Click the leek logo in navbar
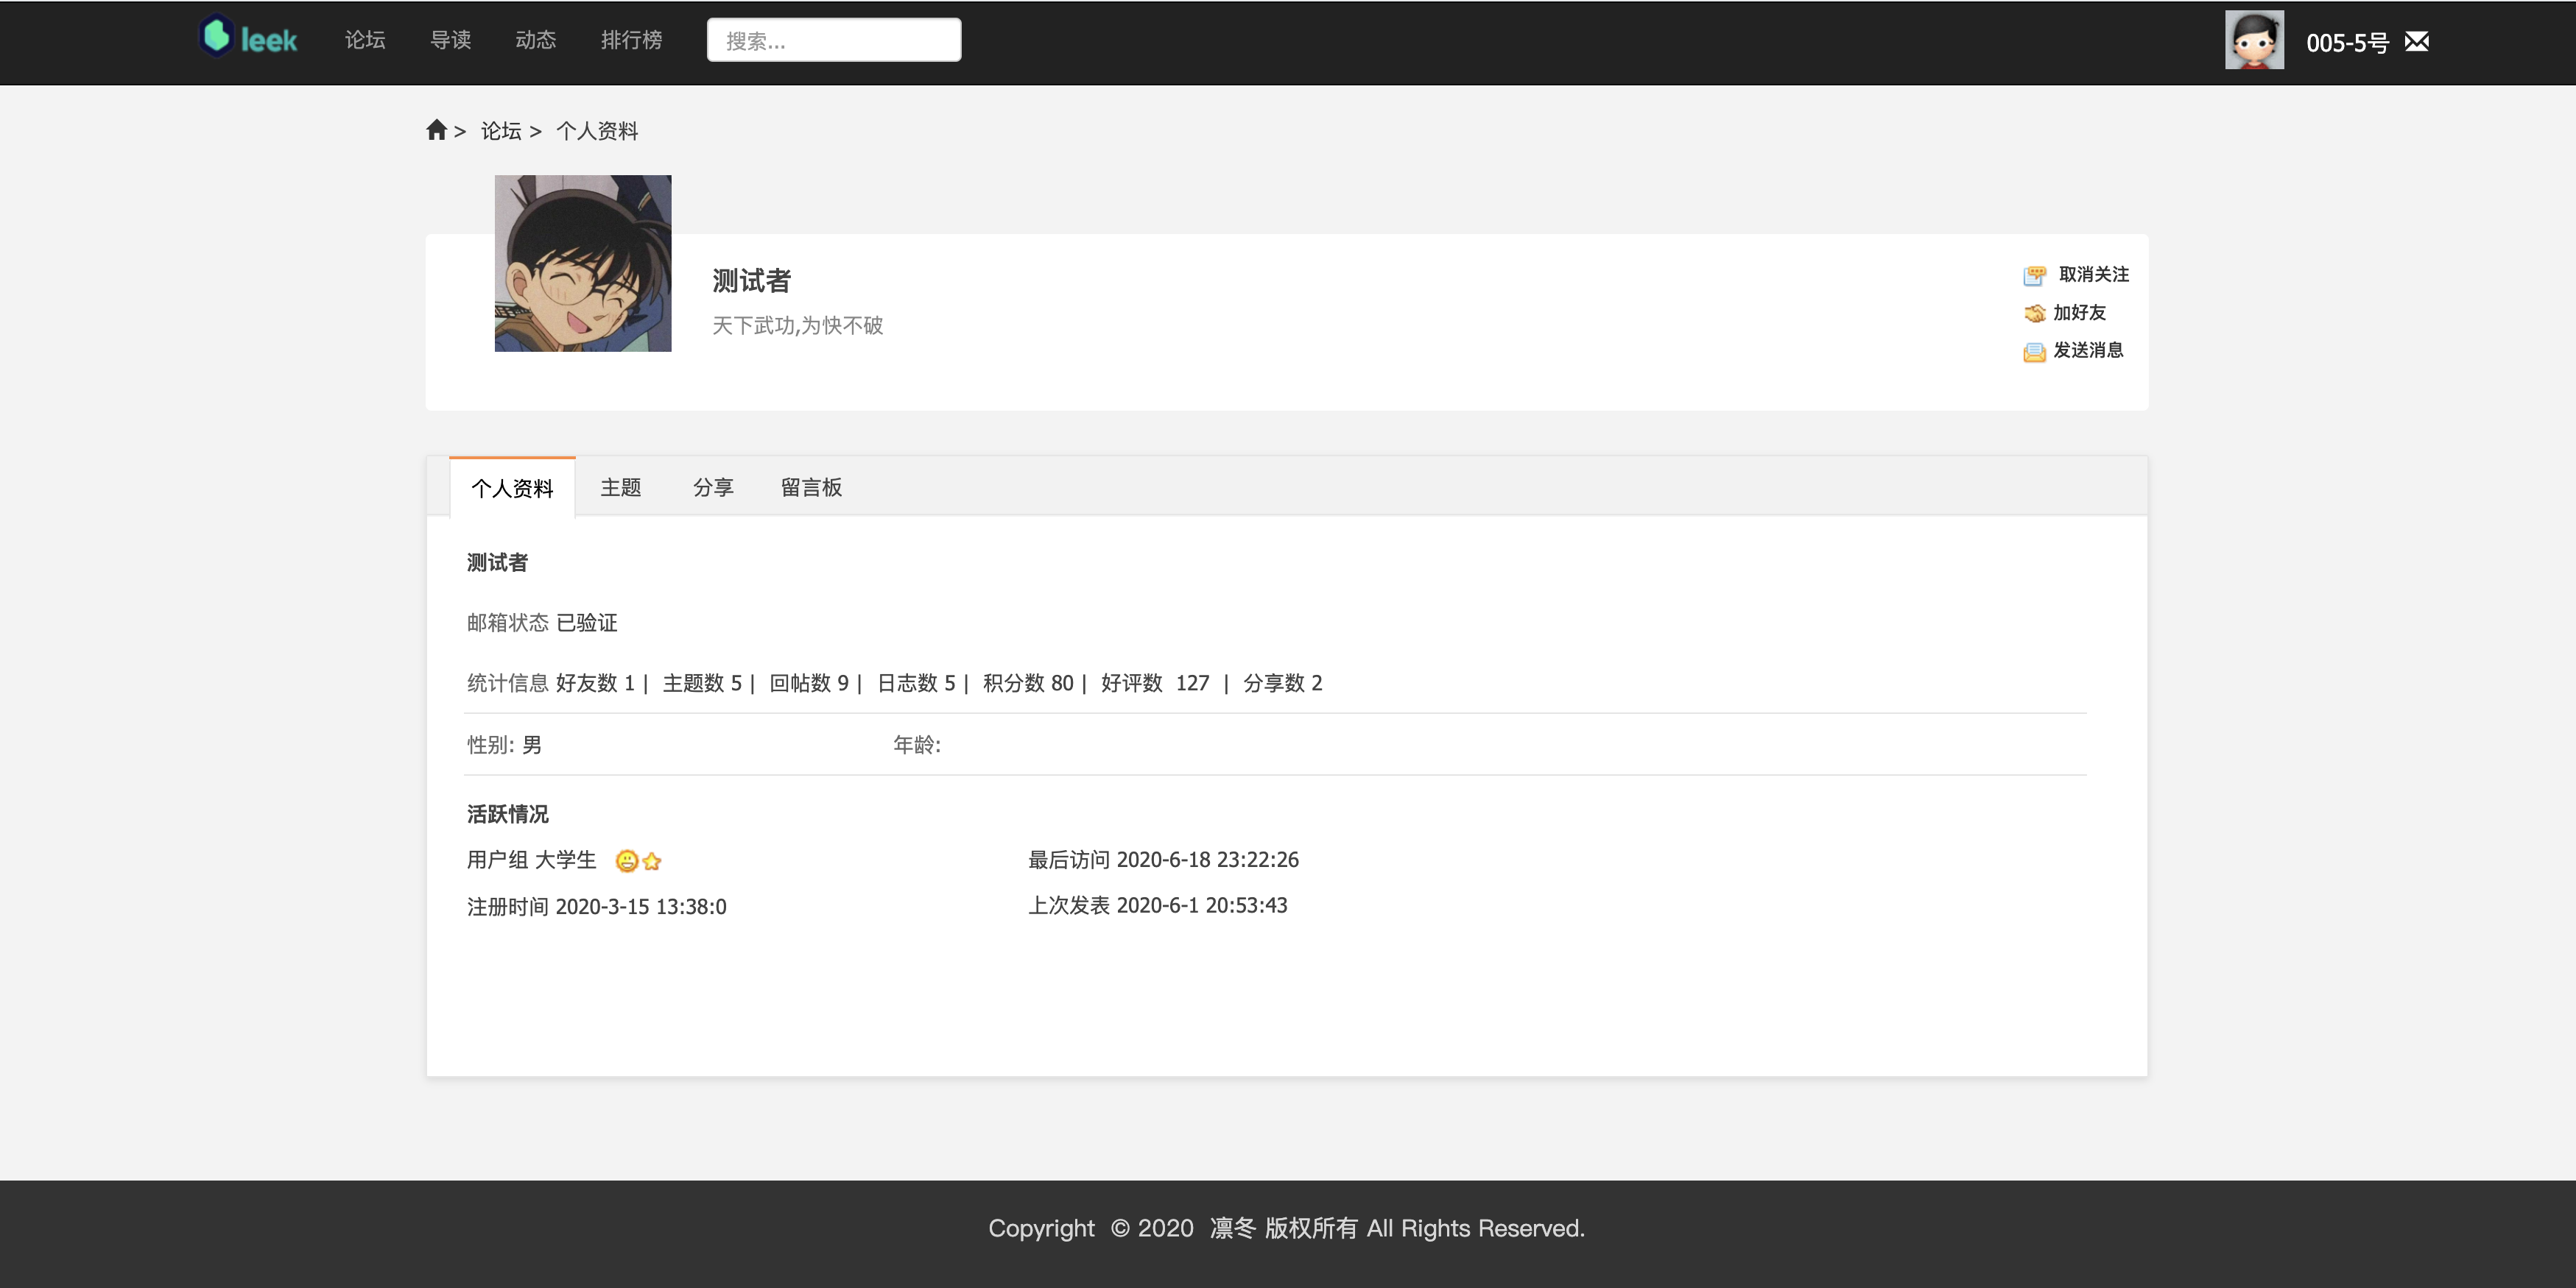Screen dimensions: 2576x1288 (x=248, y=38)
